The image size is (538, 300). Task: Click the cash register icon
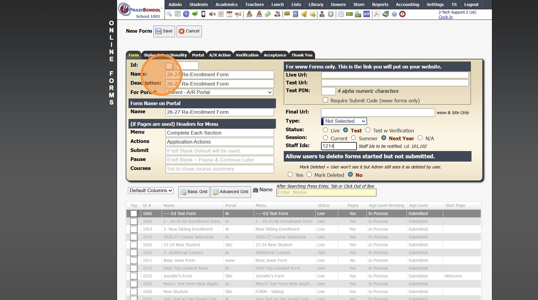click(386, 14)
